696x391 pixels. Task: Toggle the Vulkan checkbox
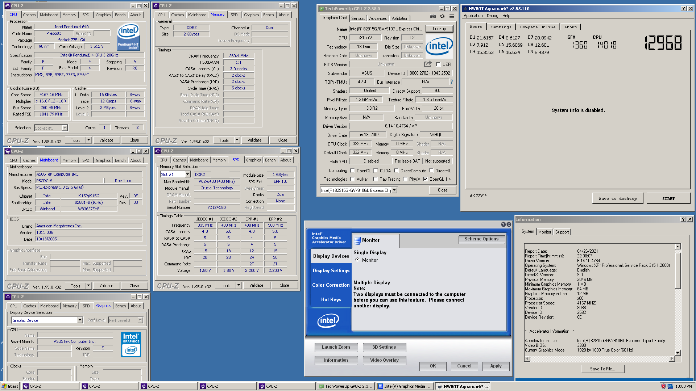click(352, 179)
